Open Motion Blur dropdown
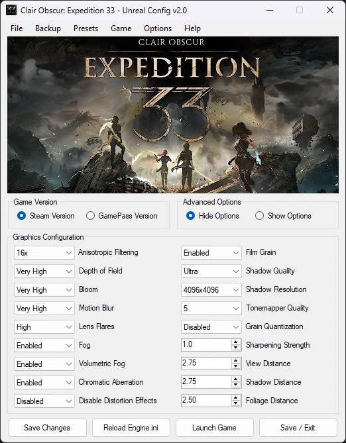This screenshot has width=346, height=443. pos(44,308)
